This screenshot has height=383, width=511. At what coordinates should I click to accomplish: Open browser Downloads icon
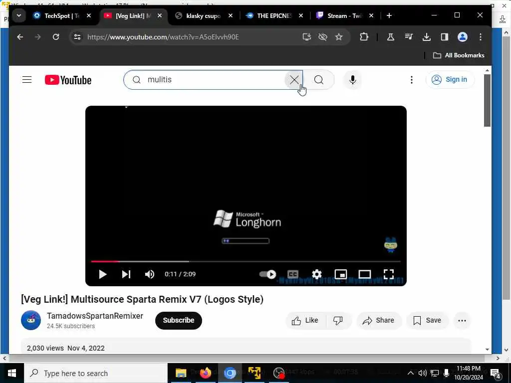(x=426, y=37)
